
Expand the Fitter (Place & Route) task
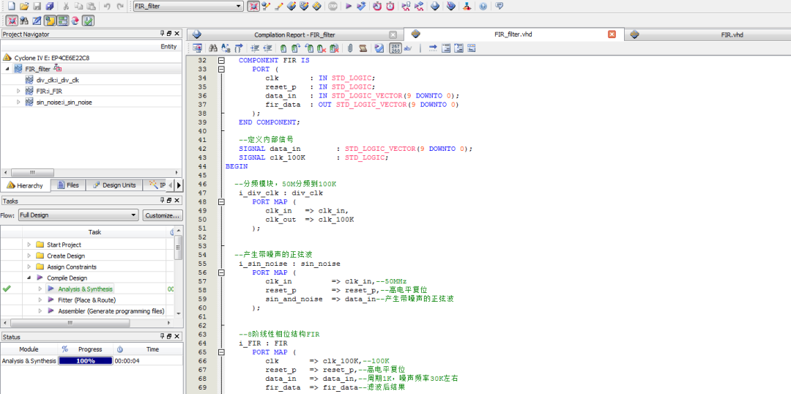click(40, 300)
